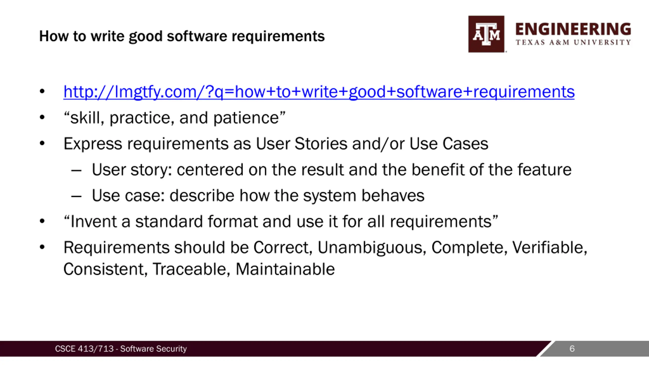This screenshot has height=365, width=649.
Task: Select the Express requirements as User Stories line
Action: point(276,144)
